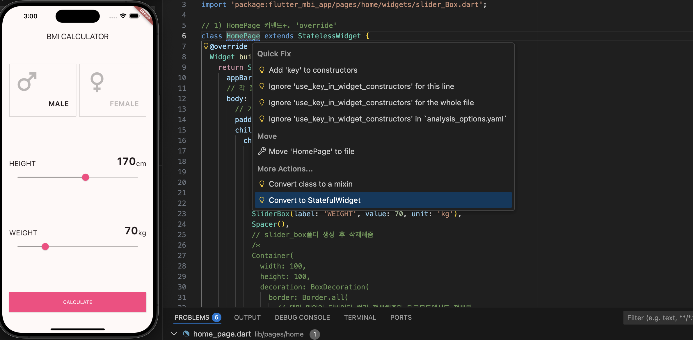Click the 'width: 100,' code on line 28
The width and height of the screenshot is (693, 340).
[283, 266]
